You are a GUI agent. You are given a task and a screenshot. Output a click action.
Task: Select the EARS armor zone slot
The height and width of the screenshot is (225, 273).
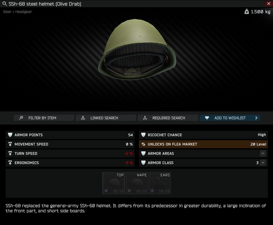(x=160, y=183)
